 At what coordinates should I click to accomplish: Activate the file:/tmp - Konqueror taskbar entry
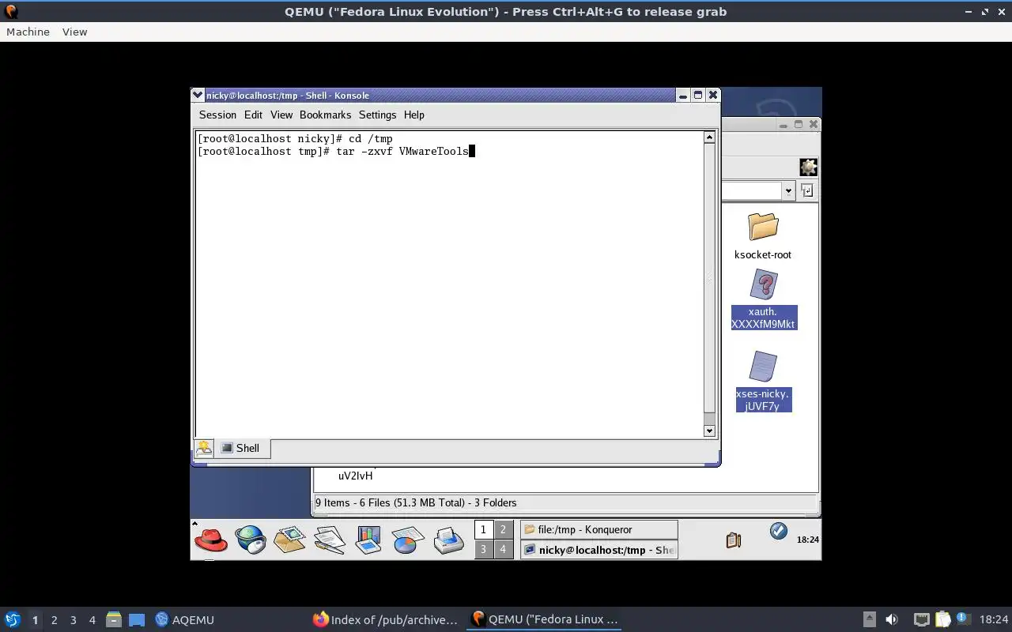click(x=599, y=529)
